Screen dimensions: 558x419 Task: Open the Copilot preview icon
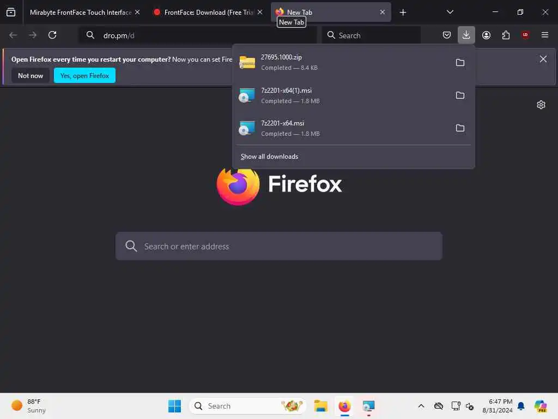point(541,406)
